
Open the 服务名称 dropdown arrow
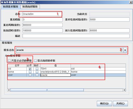(125, 50)
